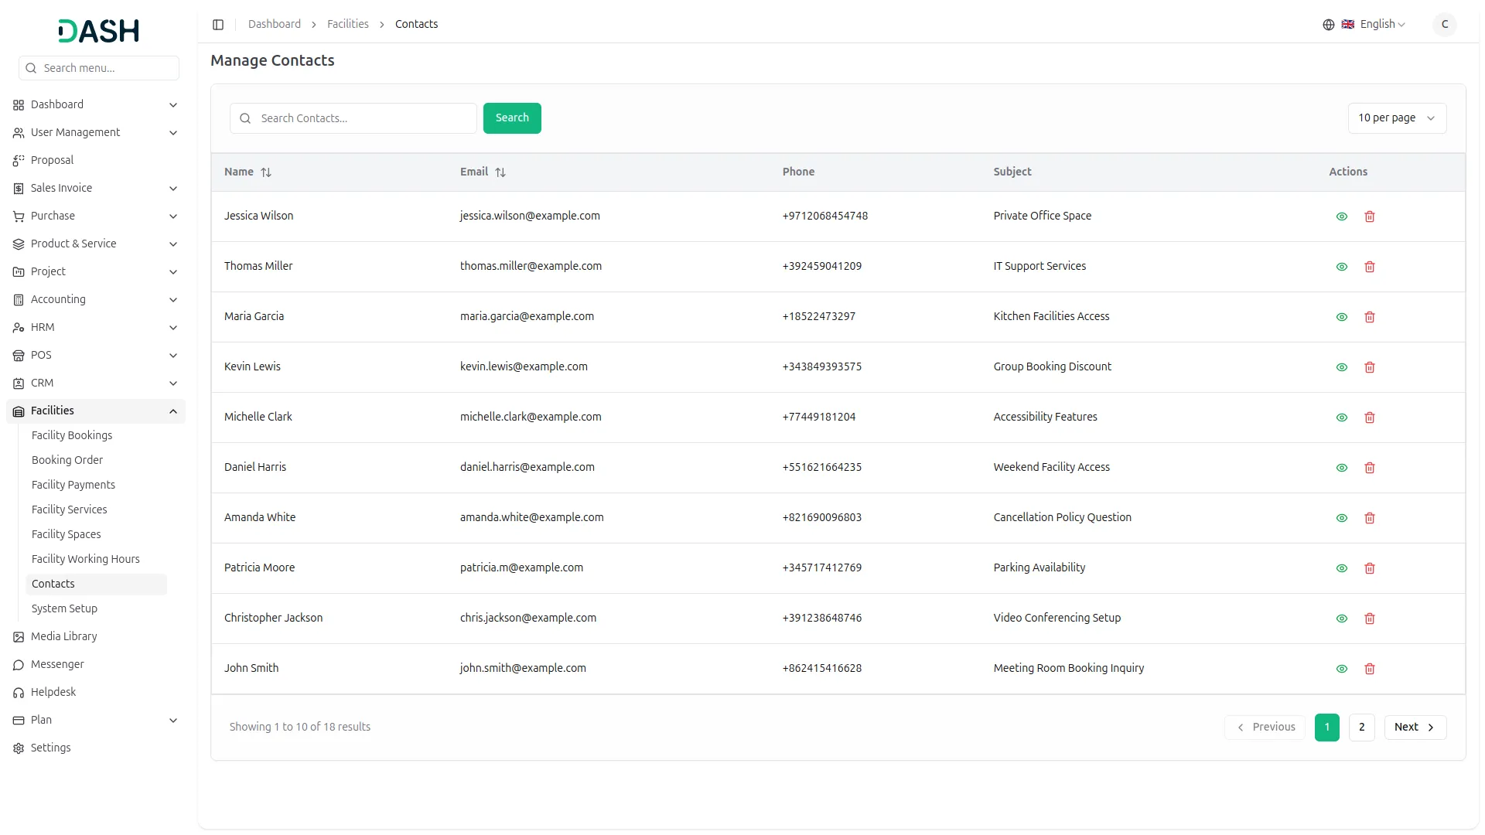Delete the John Smith contact
Screen dimensions: 1485x835
pyautogui.click(x=1370, y=669)
